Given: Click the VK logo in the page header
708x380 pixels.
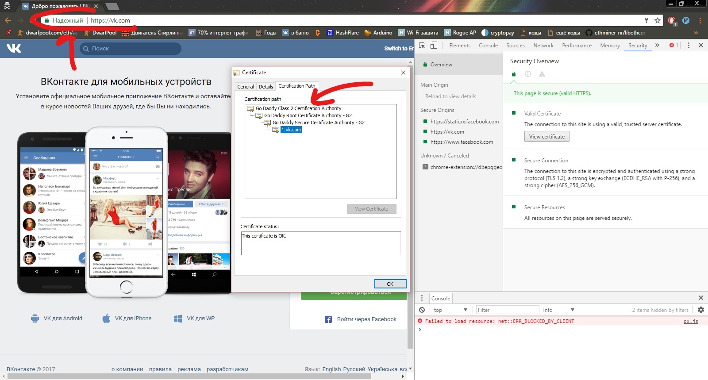Looking at the screenshot, I should click(x=14, y=48).
